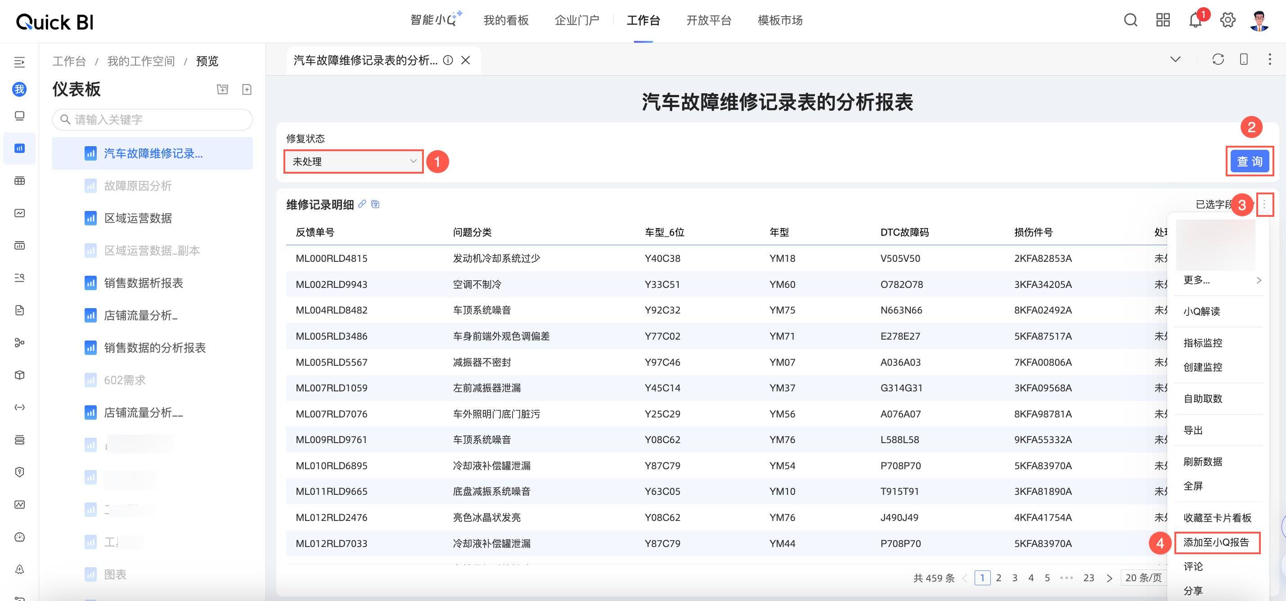Open the settings gear icon
Viewport: 1286px width, 601px height.
point(1228,20)
